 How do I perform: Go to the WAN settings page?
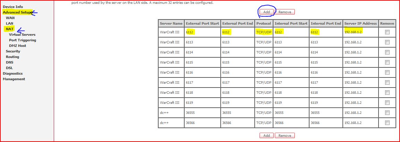(x=10, y=18)
